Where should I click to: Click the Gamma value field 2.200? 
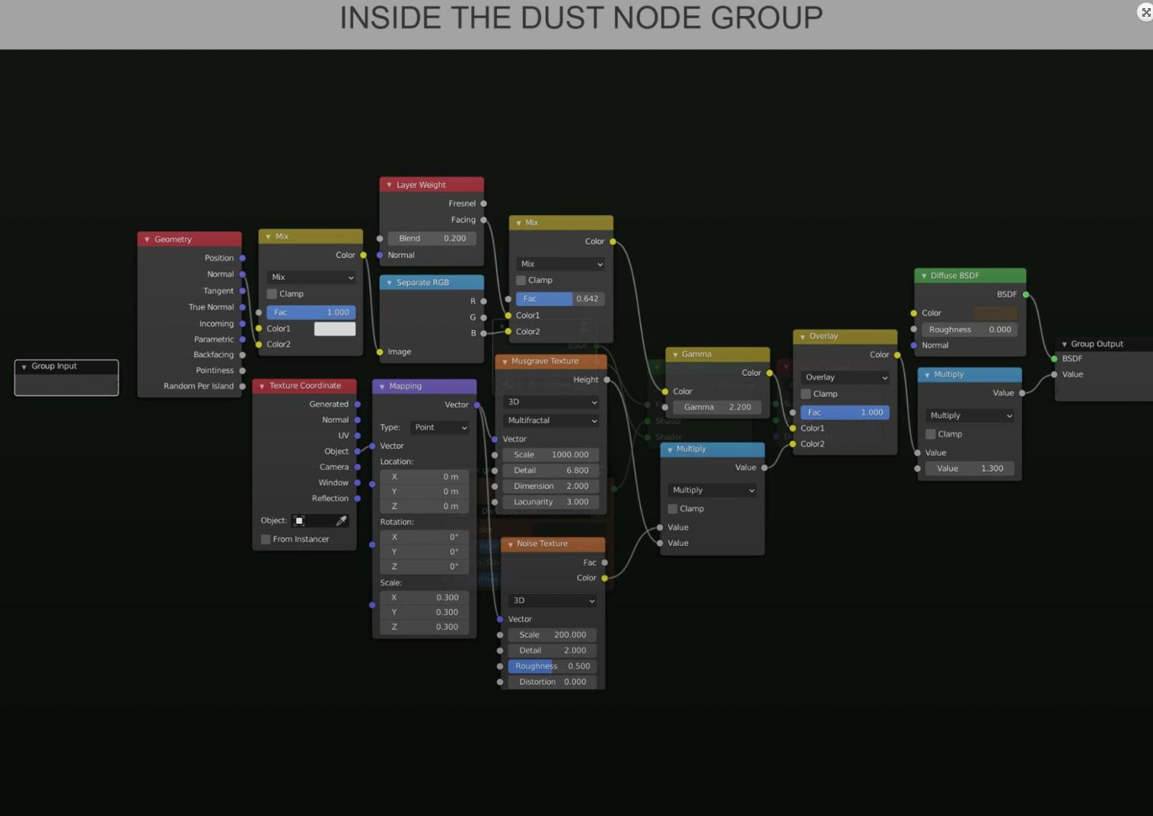pos(717,408)
